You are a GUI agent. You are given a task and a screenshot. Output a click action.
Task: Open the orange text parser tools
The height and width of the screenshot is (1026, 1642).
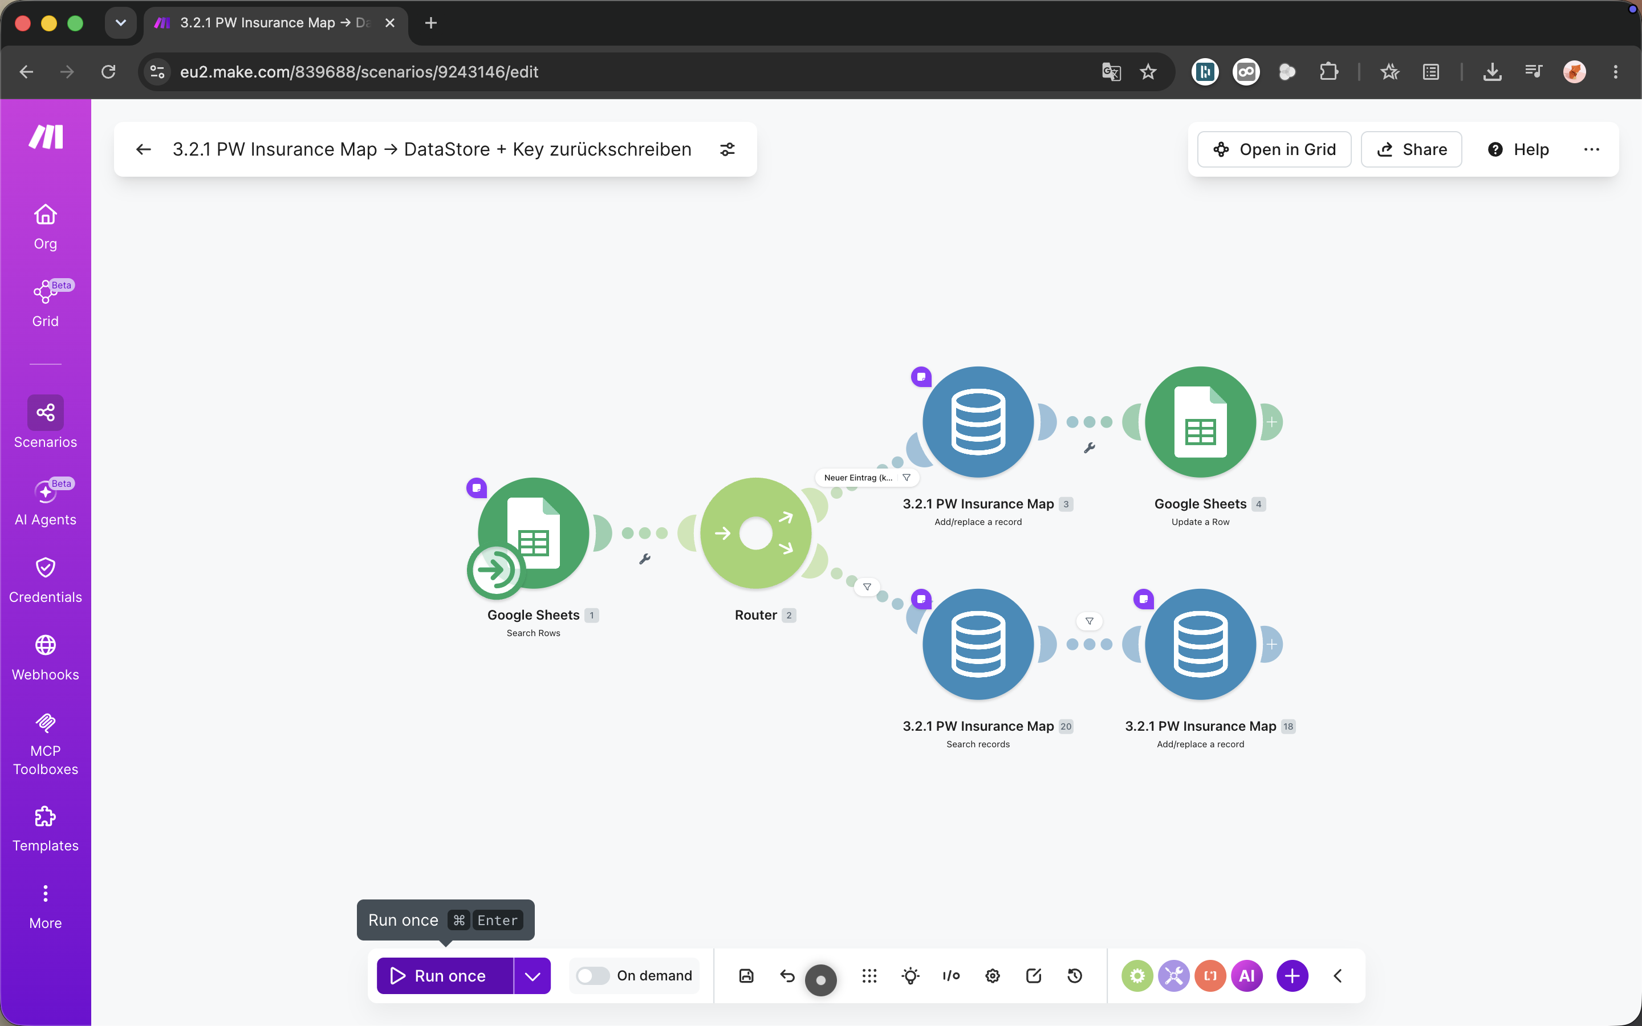[x=1210, y=976]
